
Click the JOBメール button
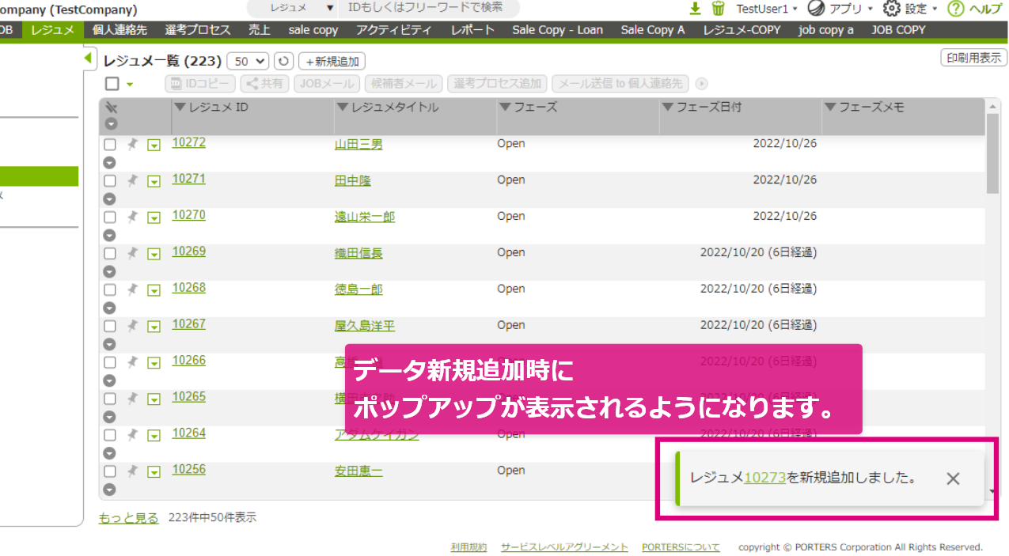click(x=327, y=84)
